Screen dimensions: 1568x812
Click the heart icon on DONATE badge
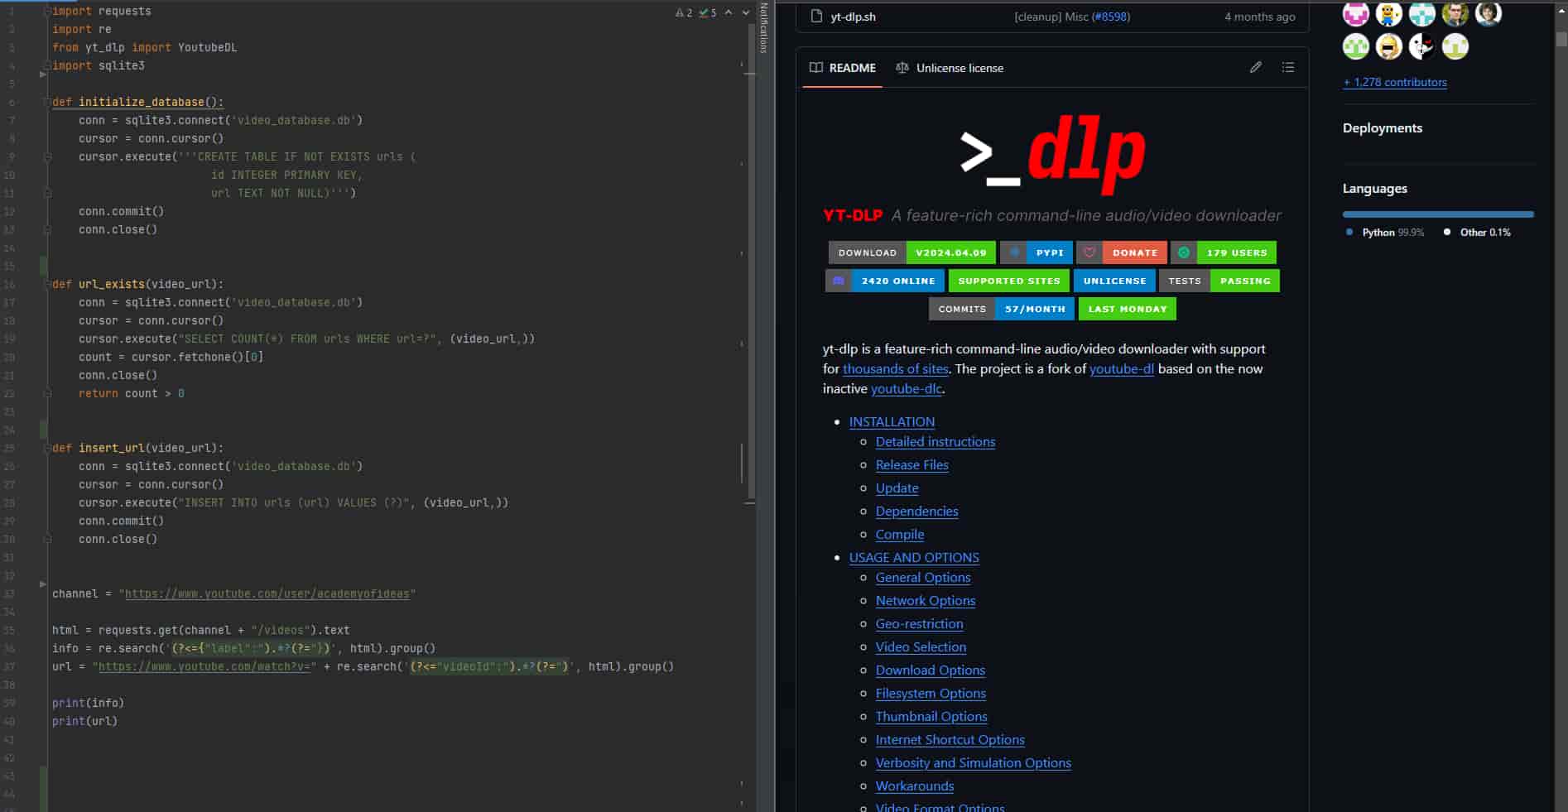point(1090,252)
